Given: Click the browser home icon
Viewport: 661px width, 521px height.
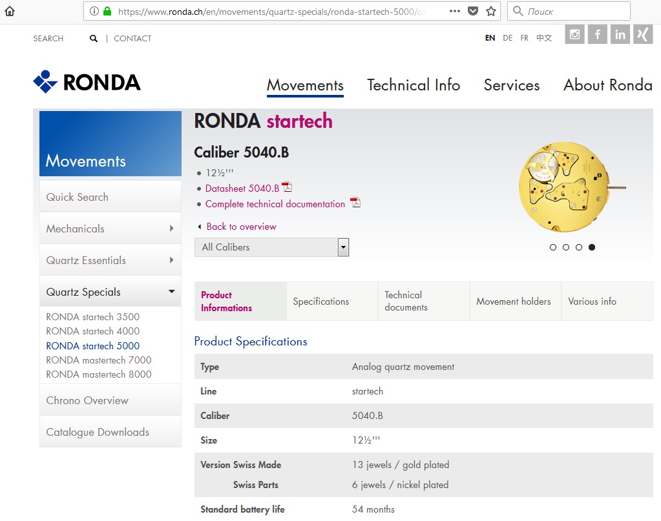Looking at the screenshot, I should point(10,11).
